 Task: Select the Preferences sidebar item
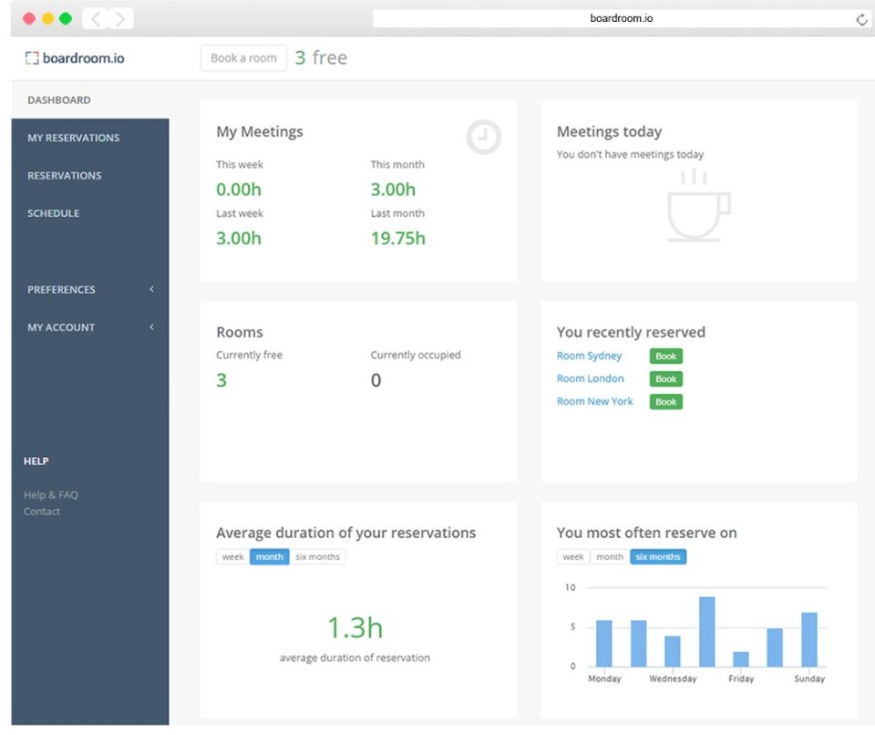point(90,289)
